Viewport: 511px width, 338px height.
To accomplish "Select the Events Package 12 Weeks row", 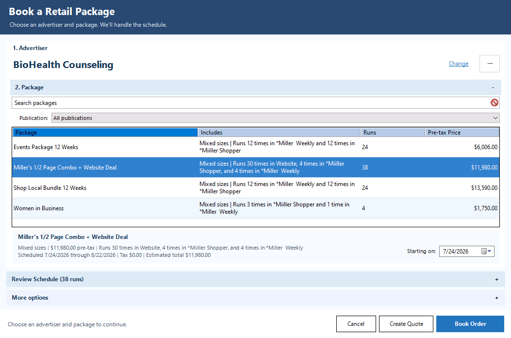I will 255,147.
